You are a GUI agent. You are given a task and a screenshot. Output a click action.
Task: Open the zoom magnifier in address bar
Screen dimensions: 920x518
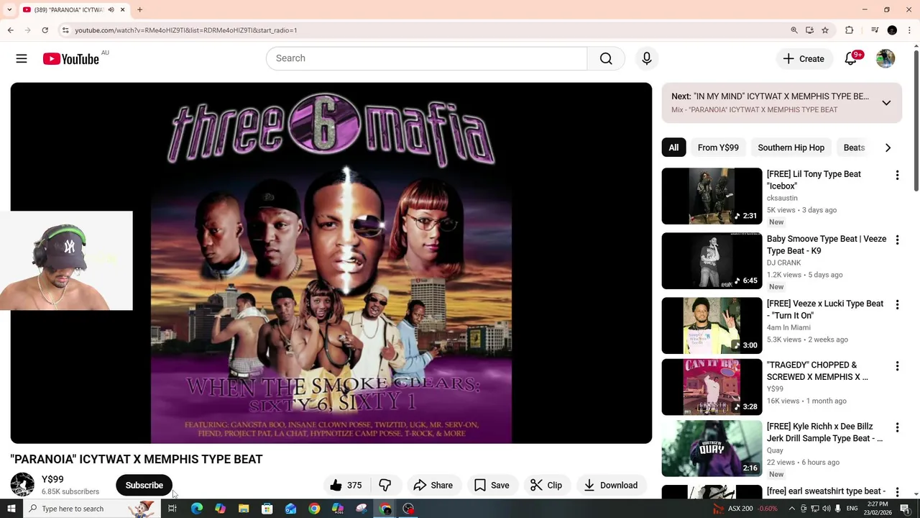(x=794, y=30)
